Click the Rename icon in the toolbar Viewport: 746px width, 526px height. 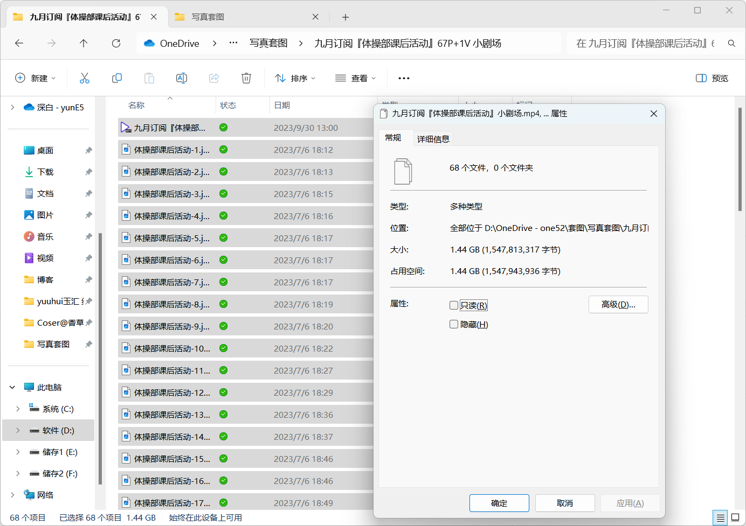click(x=182, y=78)
